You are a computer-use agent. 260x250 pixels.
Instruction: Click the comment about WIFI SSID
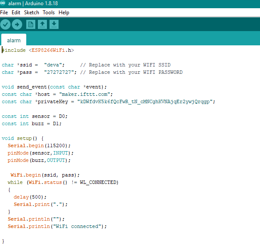click(x=125, y=65)
